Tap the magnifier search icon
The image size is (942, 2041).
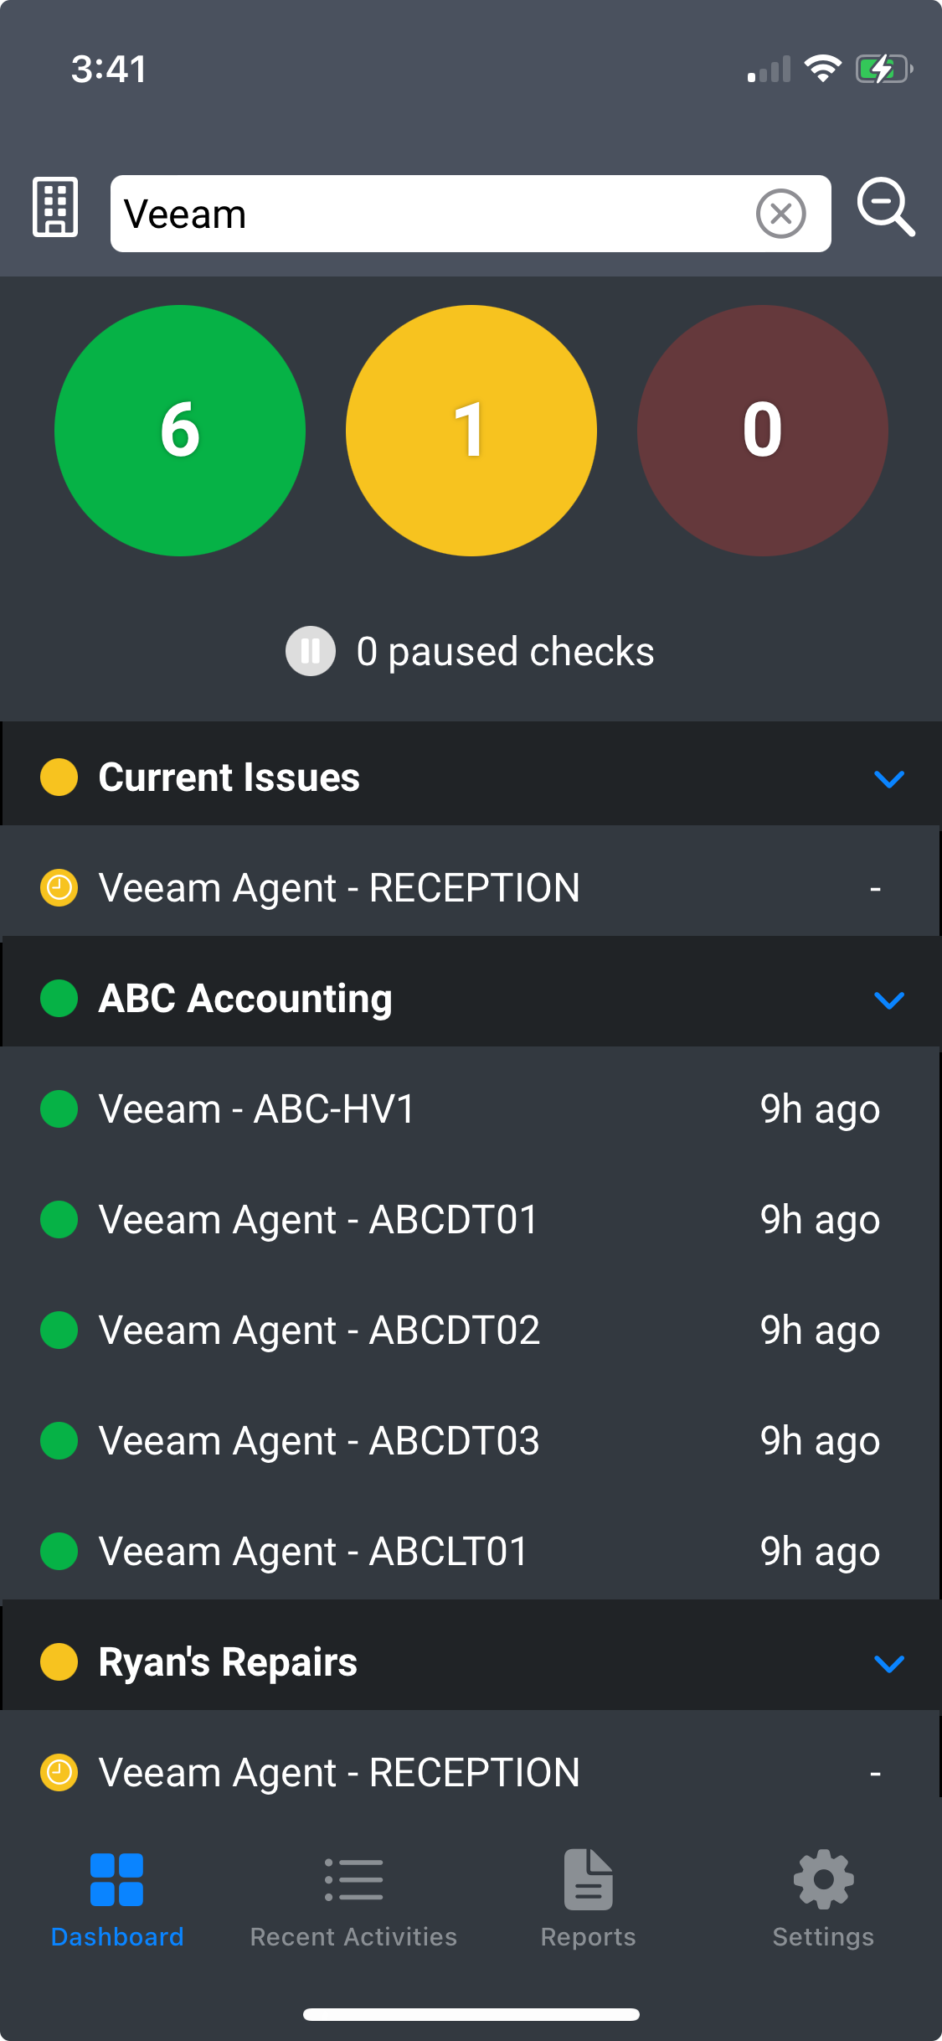tap(886, 207)
